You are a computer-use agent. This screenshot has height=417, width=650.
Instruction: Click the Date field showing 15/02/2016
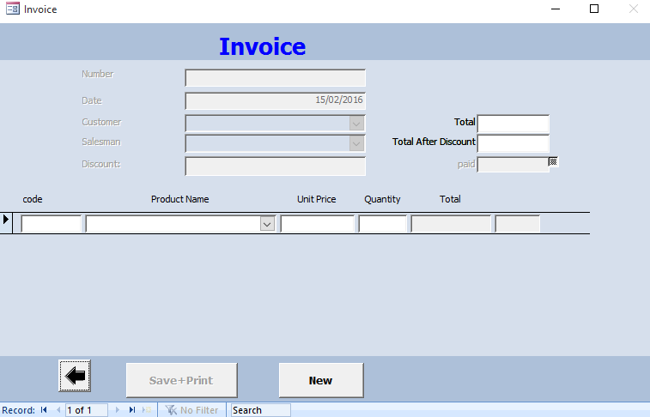tap(276, 100)
